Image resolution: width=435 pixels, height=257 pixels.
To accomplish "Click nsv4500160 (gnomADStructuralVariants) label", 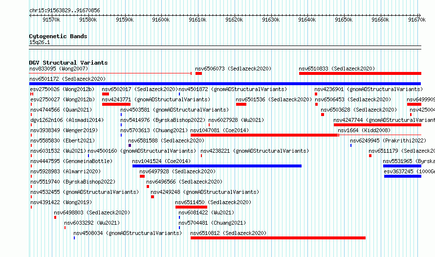I will pos(142,151).
